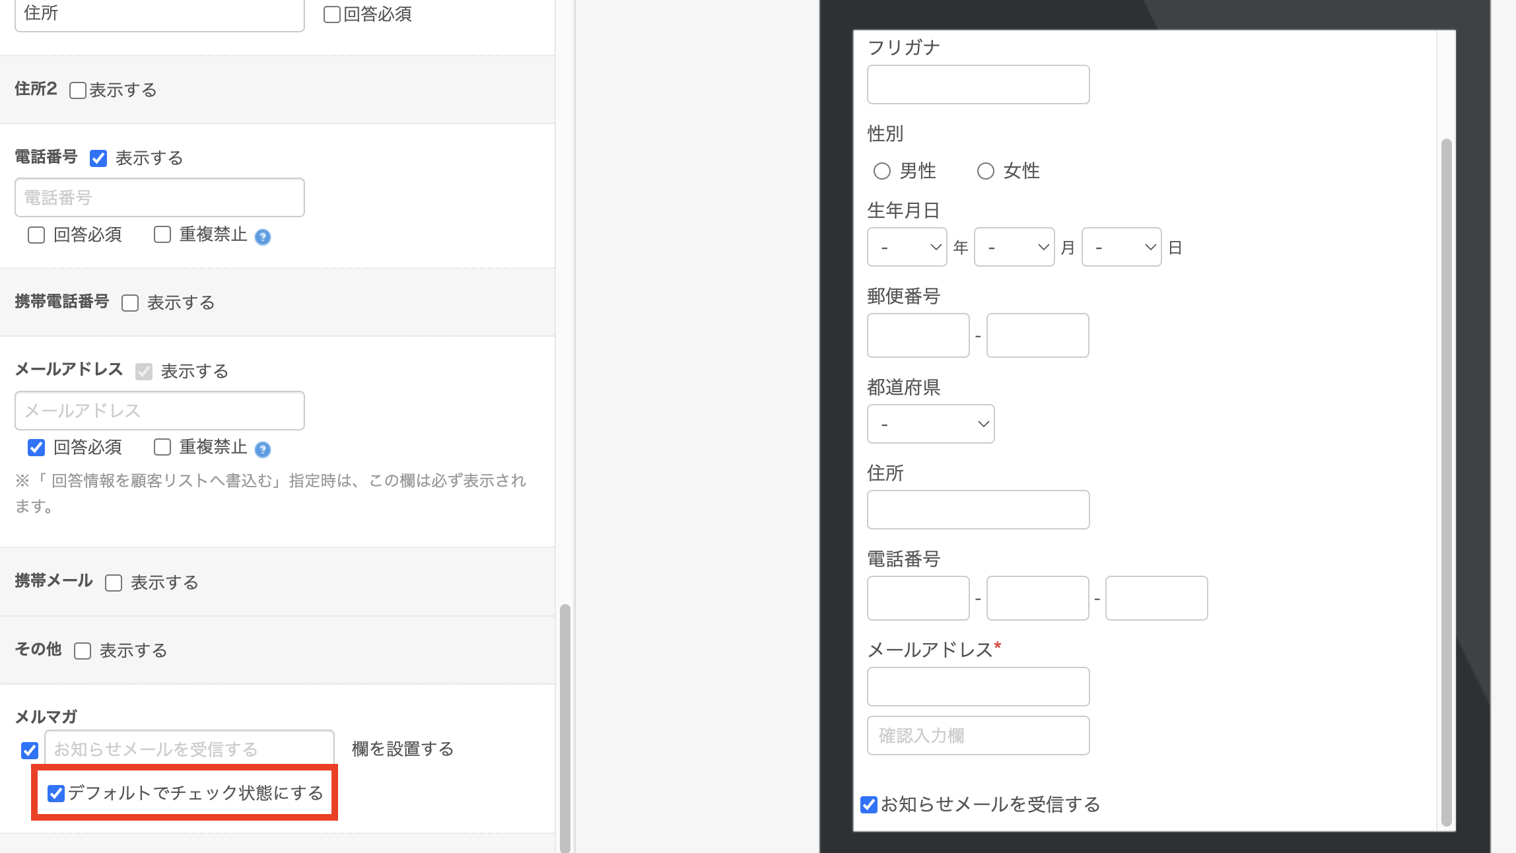Viewport: 1516px width, 853px height.
Task: Select 女性 radio button in preview
Action: pos(986,172)
